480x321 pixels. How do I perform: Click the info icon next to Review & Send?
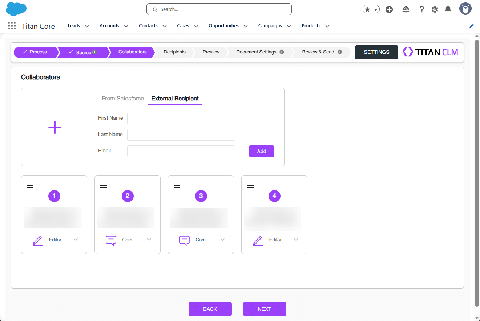[340, 52]
